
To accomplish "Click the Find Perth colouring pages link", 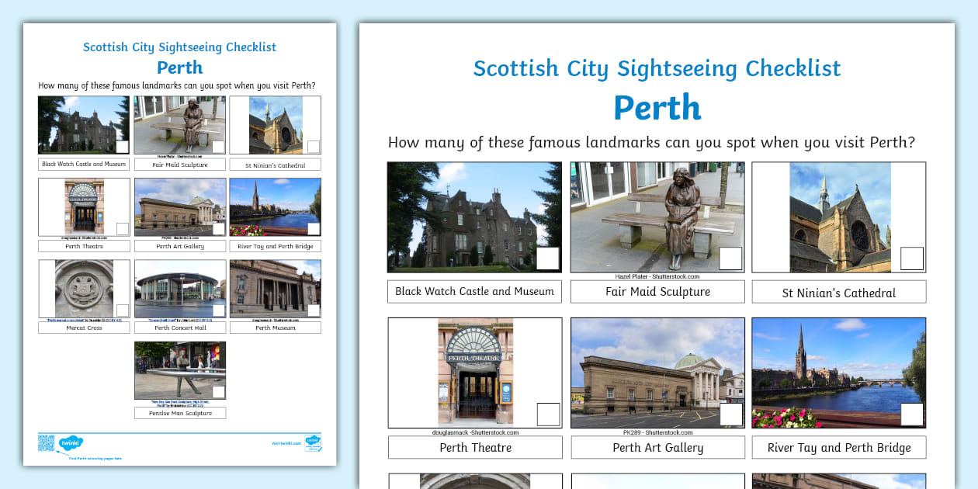I will [x=95, y=458].
